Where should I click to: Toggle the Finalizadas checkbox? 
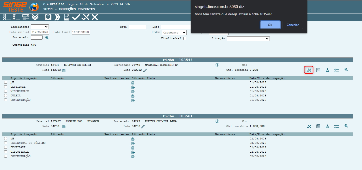pos(185,39)
